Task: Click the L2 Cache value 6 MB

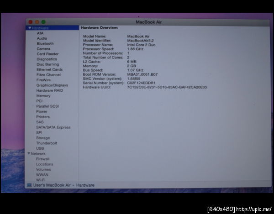Action: click(x=132, y=62)
